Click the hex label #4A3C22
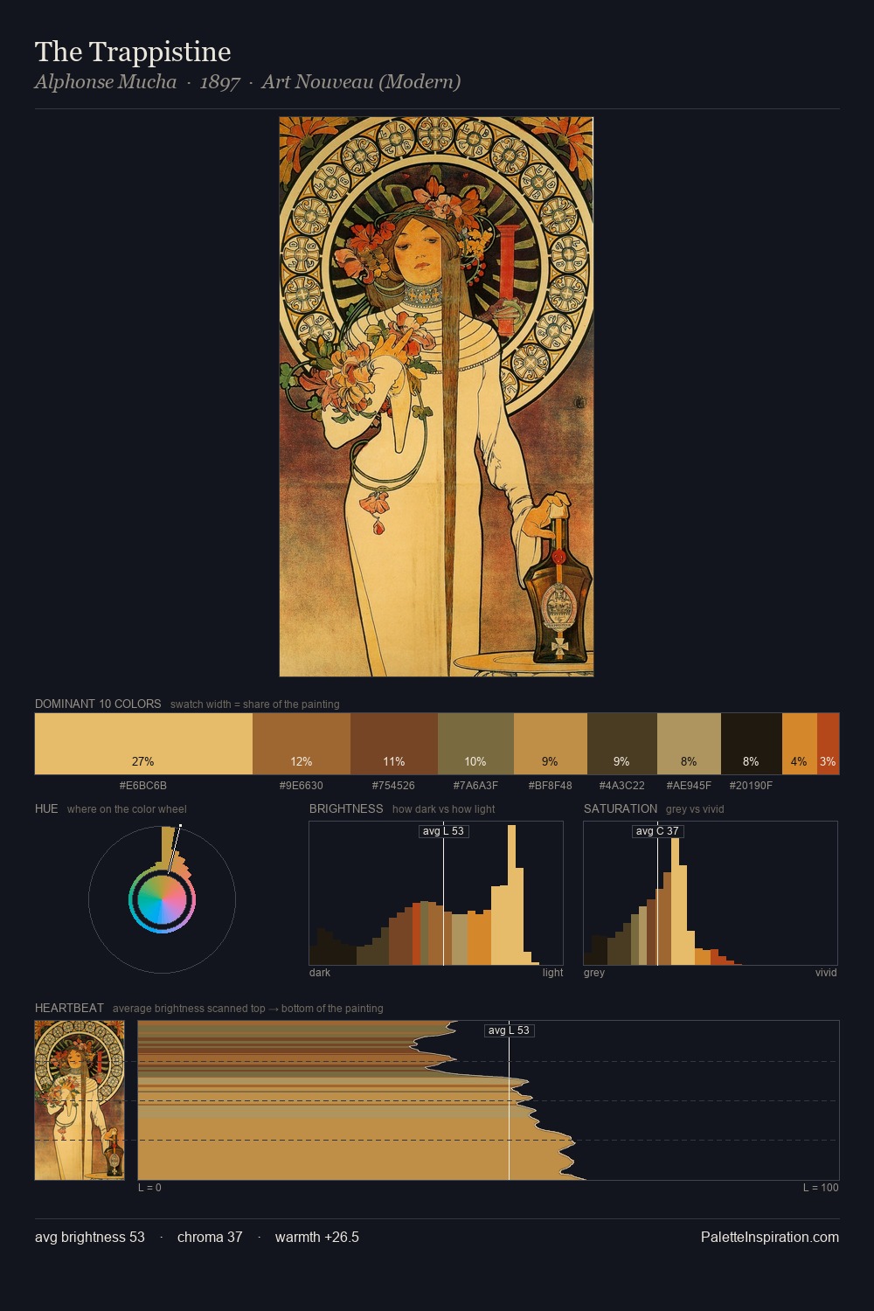874x1311 pixels. click(x=622, y=786)
